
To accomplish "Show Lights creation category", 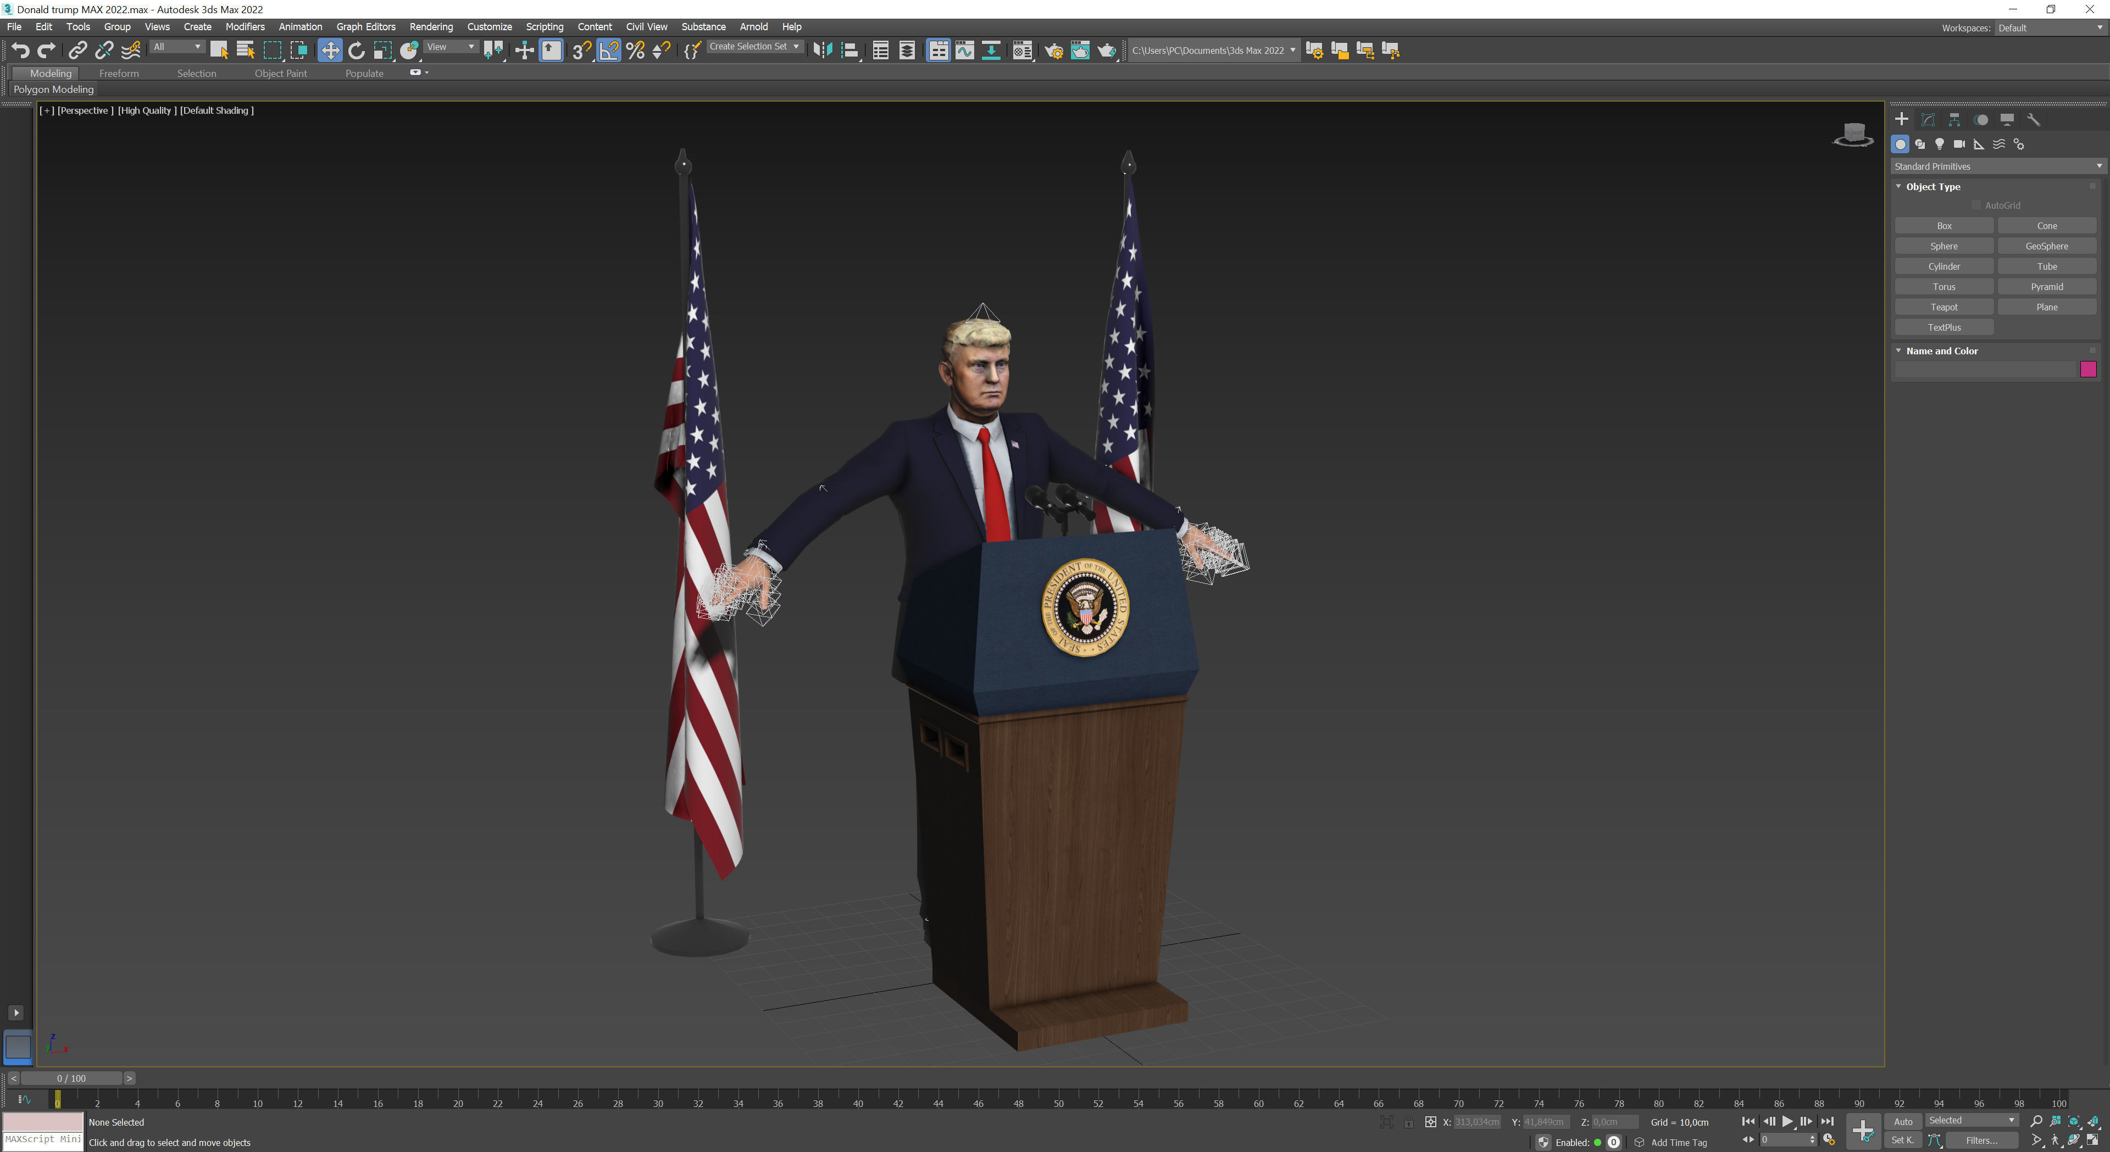I will tap(1940, 144).
